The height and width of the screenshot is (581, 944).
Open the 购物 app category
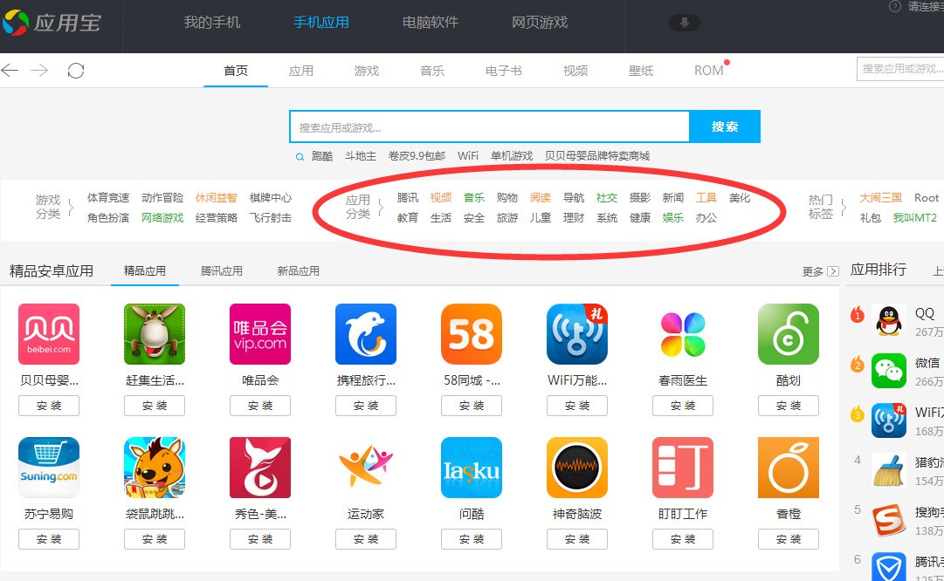click(506, 198)
